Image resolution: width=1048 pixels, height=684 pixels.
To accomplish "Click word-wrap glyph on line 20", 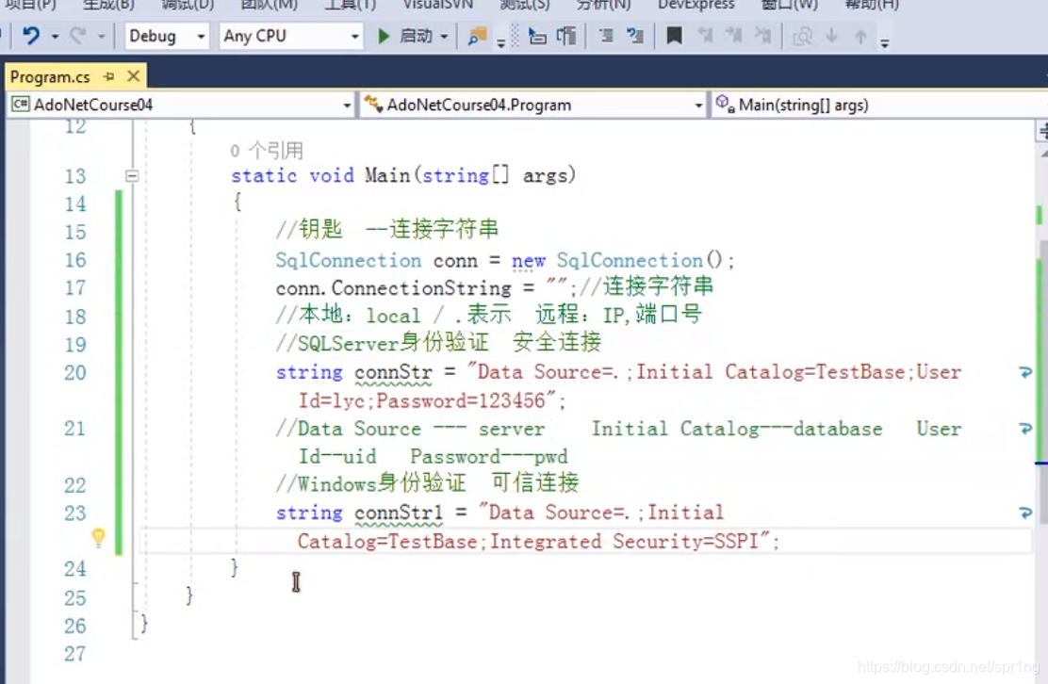I will [x=1025, y=372].
